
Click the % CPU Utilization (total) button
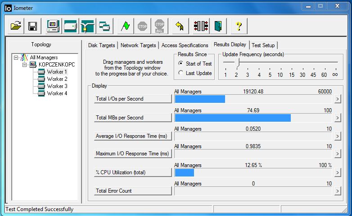133,172
